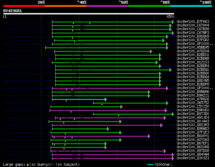Click the UniRef100_B2BDX1 label

pos(193,55)
